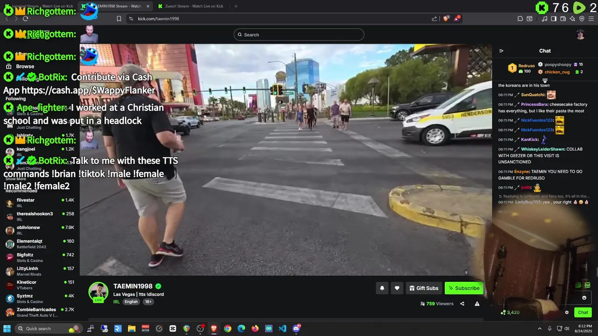Open Bigfoltz Slots & Casino channel
Image resolution: width=598 pixels, height=336 pixels.
(x=40, y=257)
